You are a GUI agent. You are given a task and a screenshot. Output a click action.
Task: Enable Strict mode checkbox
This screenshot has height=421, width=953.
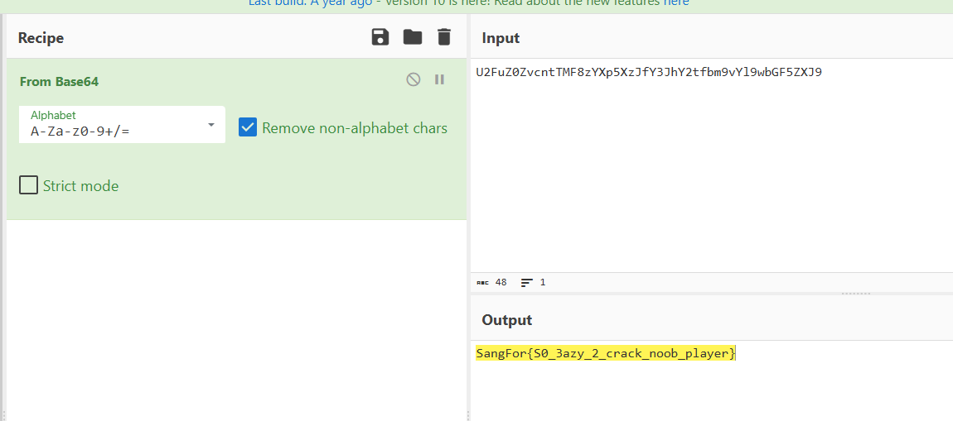pos(28,185)
